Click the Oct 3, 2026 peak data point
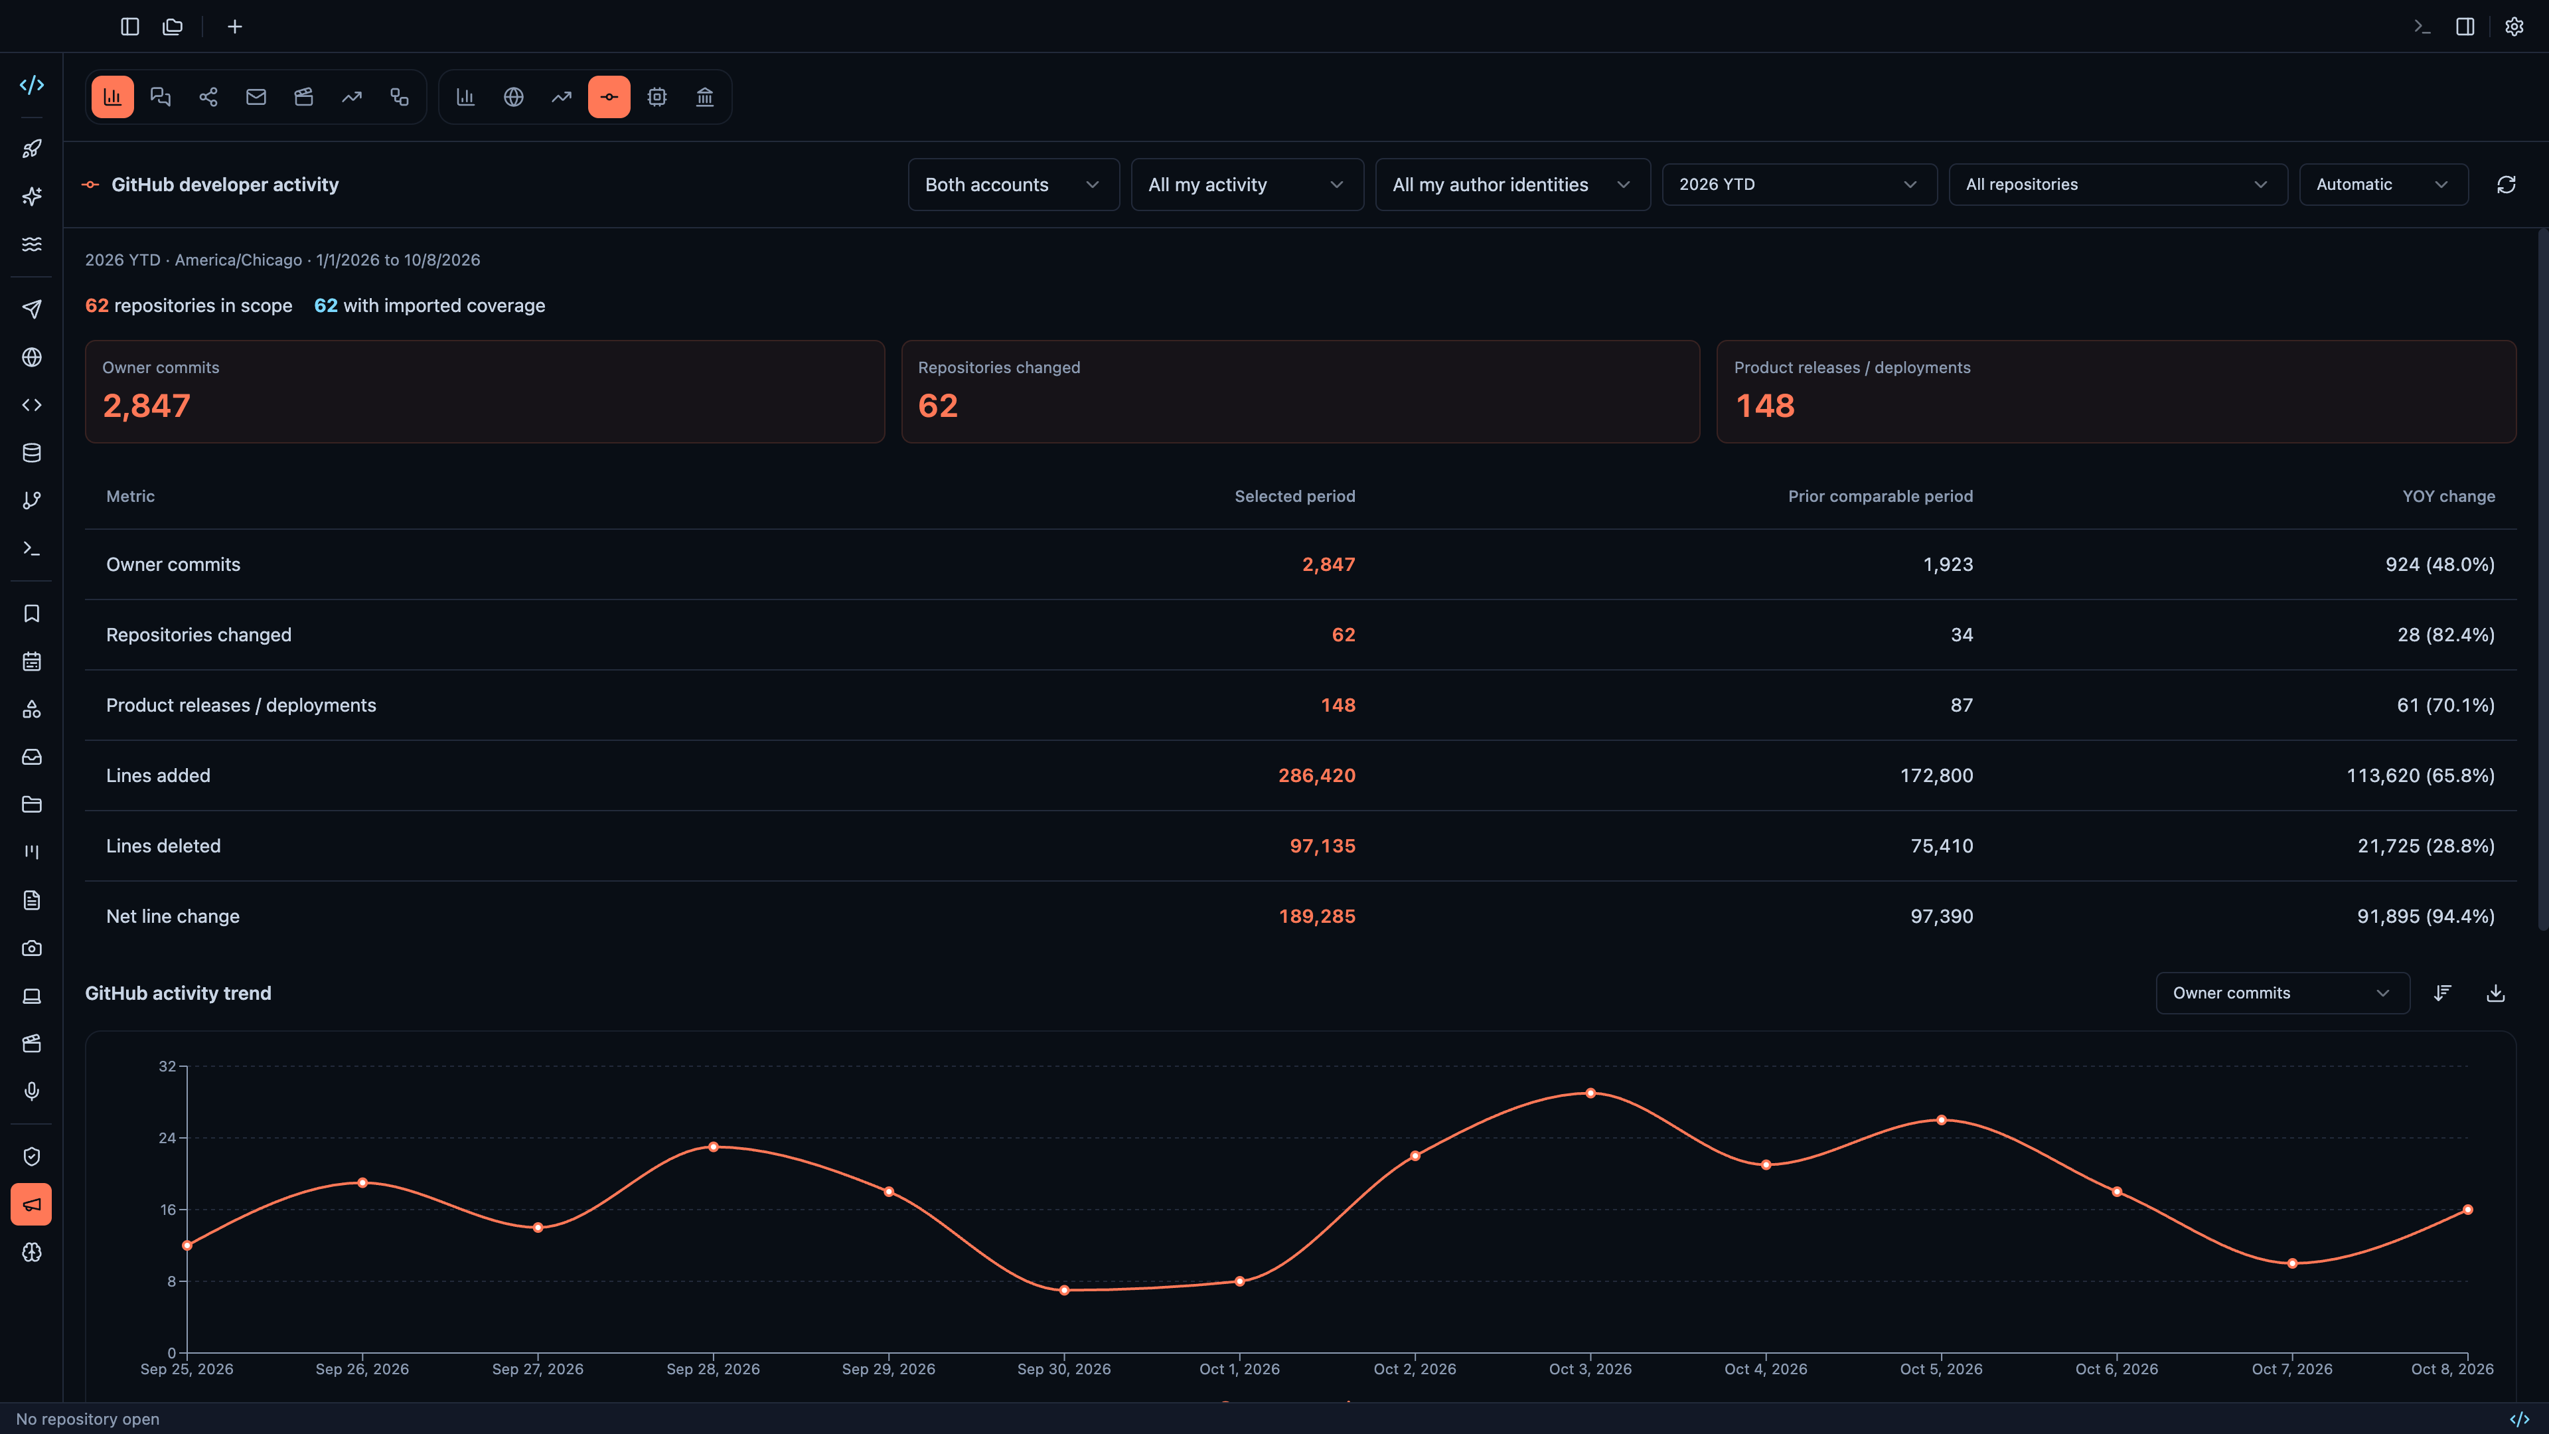Screen dimensions: 2549x1434 [x=1590, y=1093]
